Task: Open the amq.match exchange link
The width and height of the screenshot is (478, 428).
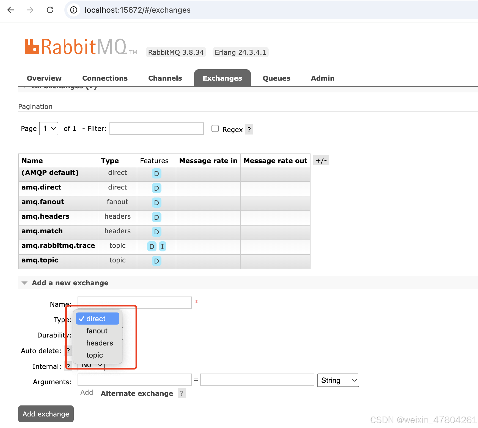Action: [x=42, y=231]
